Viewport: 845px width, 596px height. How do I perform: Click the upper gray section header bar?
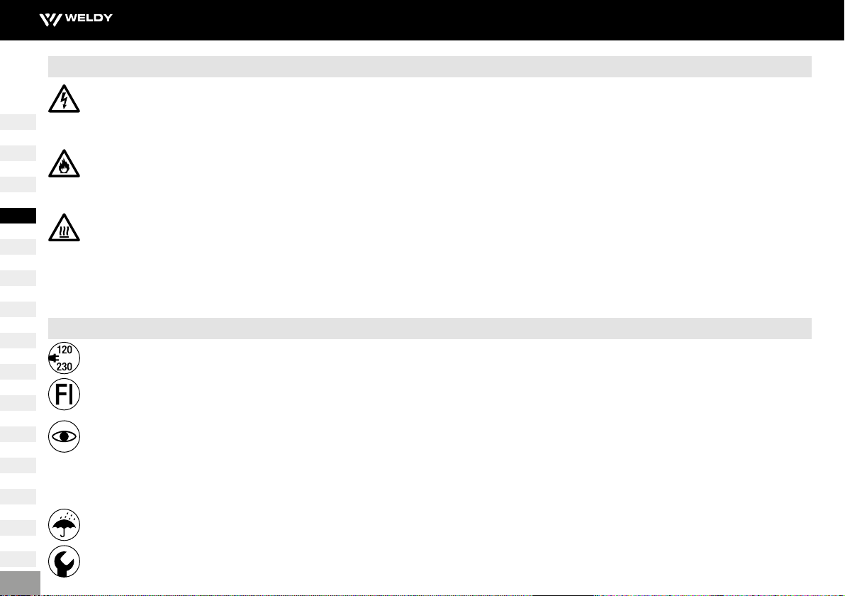click(x=430, y=67)
